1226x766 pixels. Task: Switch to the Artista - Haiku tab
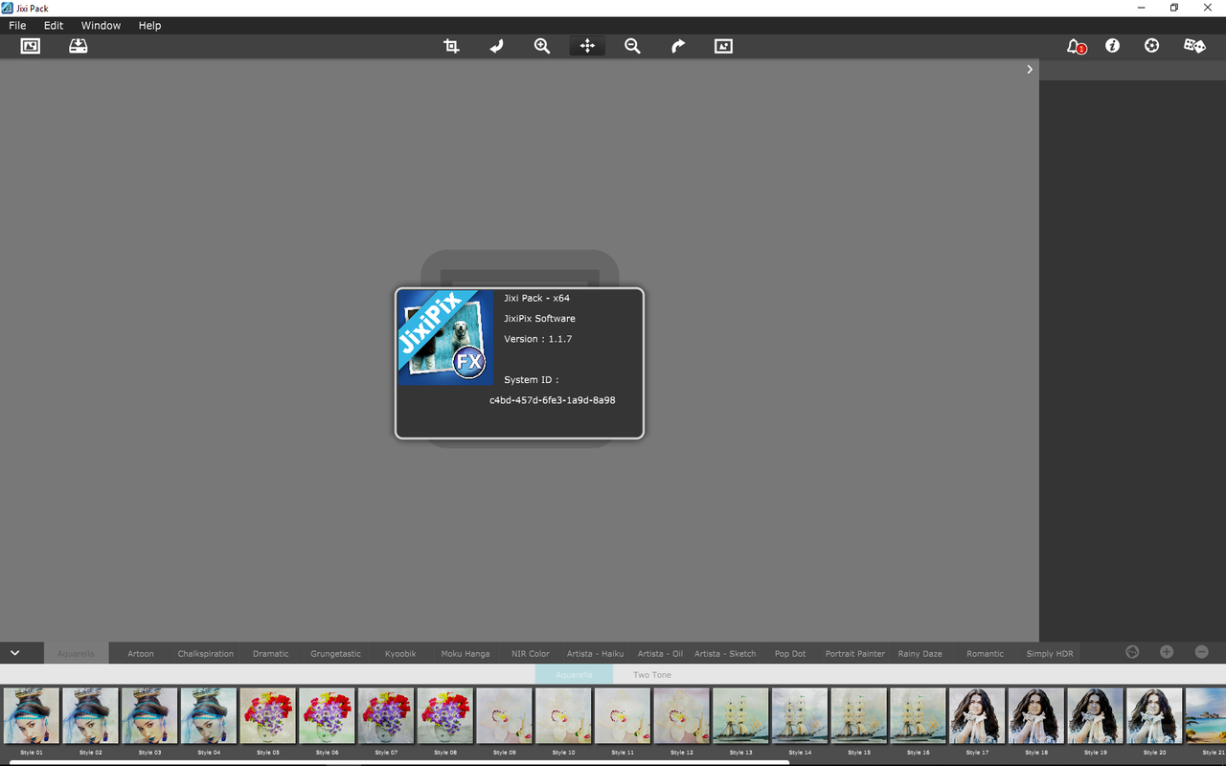click(596, 653)
